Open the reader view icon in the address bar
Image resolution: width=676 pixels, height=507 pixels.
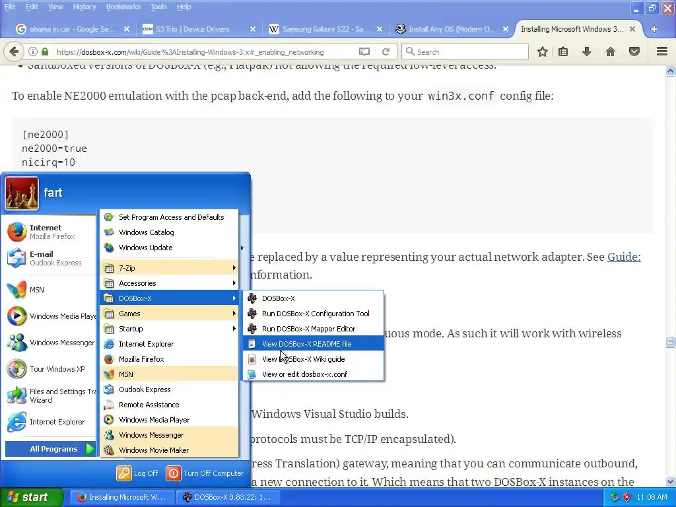click(x=364, y=51)
